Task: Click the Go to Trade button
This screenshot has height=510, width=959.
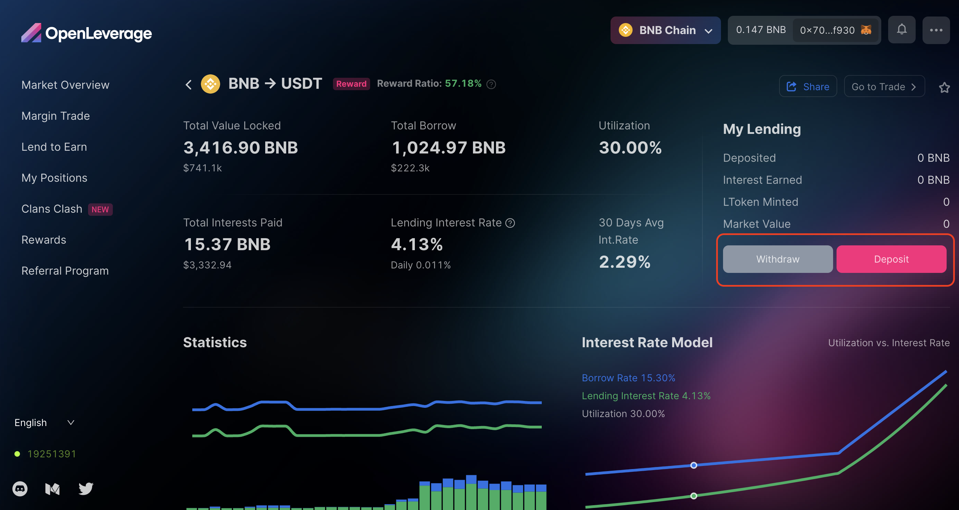Action: coord(884,86)
